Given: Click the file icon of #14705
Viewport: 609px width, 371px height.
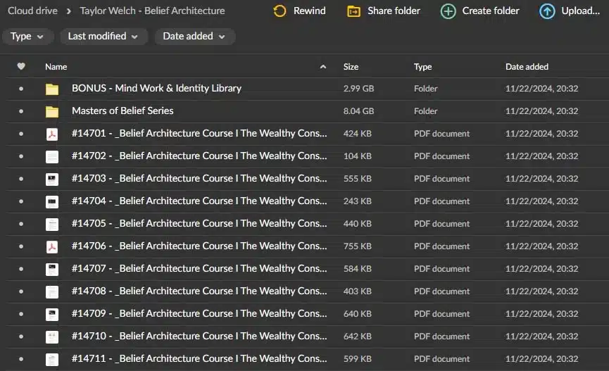Looking at the screenshot, I should pyautogui.click(x=52, y=224).
